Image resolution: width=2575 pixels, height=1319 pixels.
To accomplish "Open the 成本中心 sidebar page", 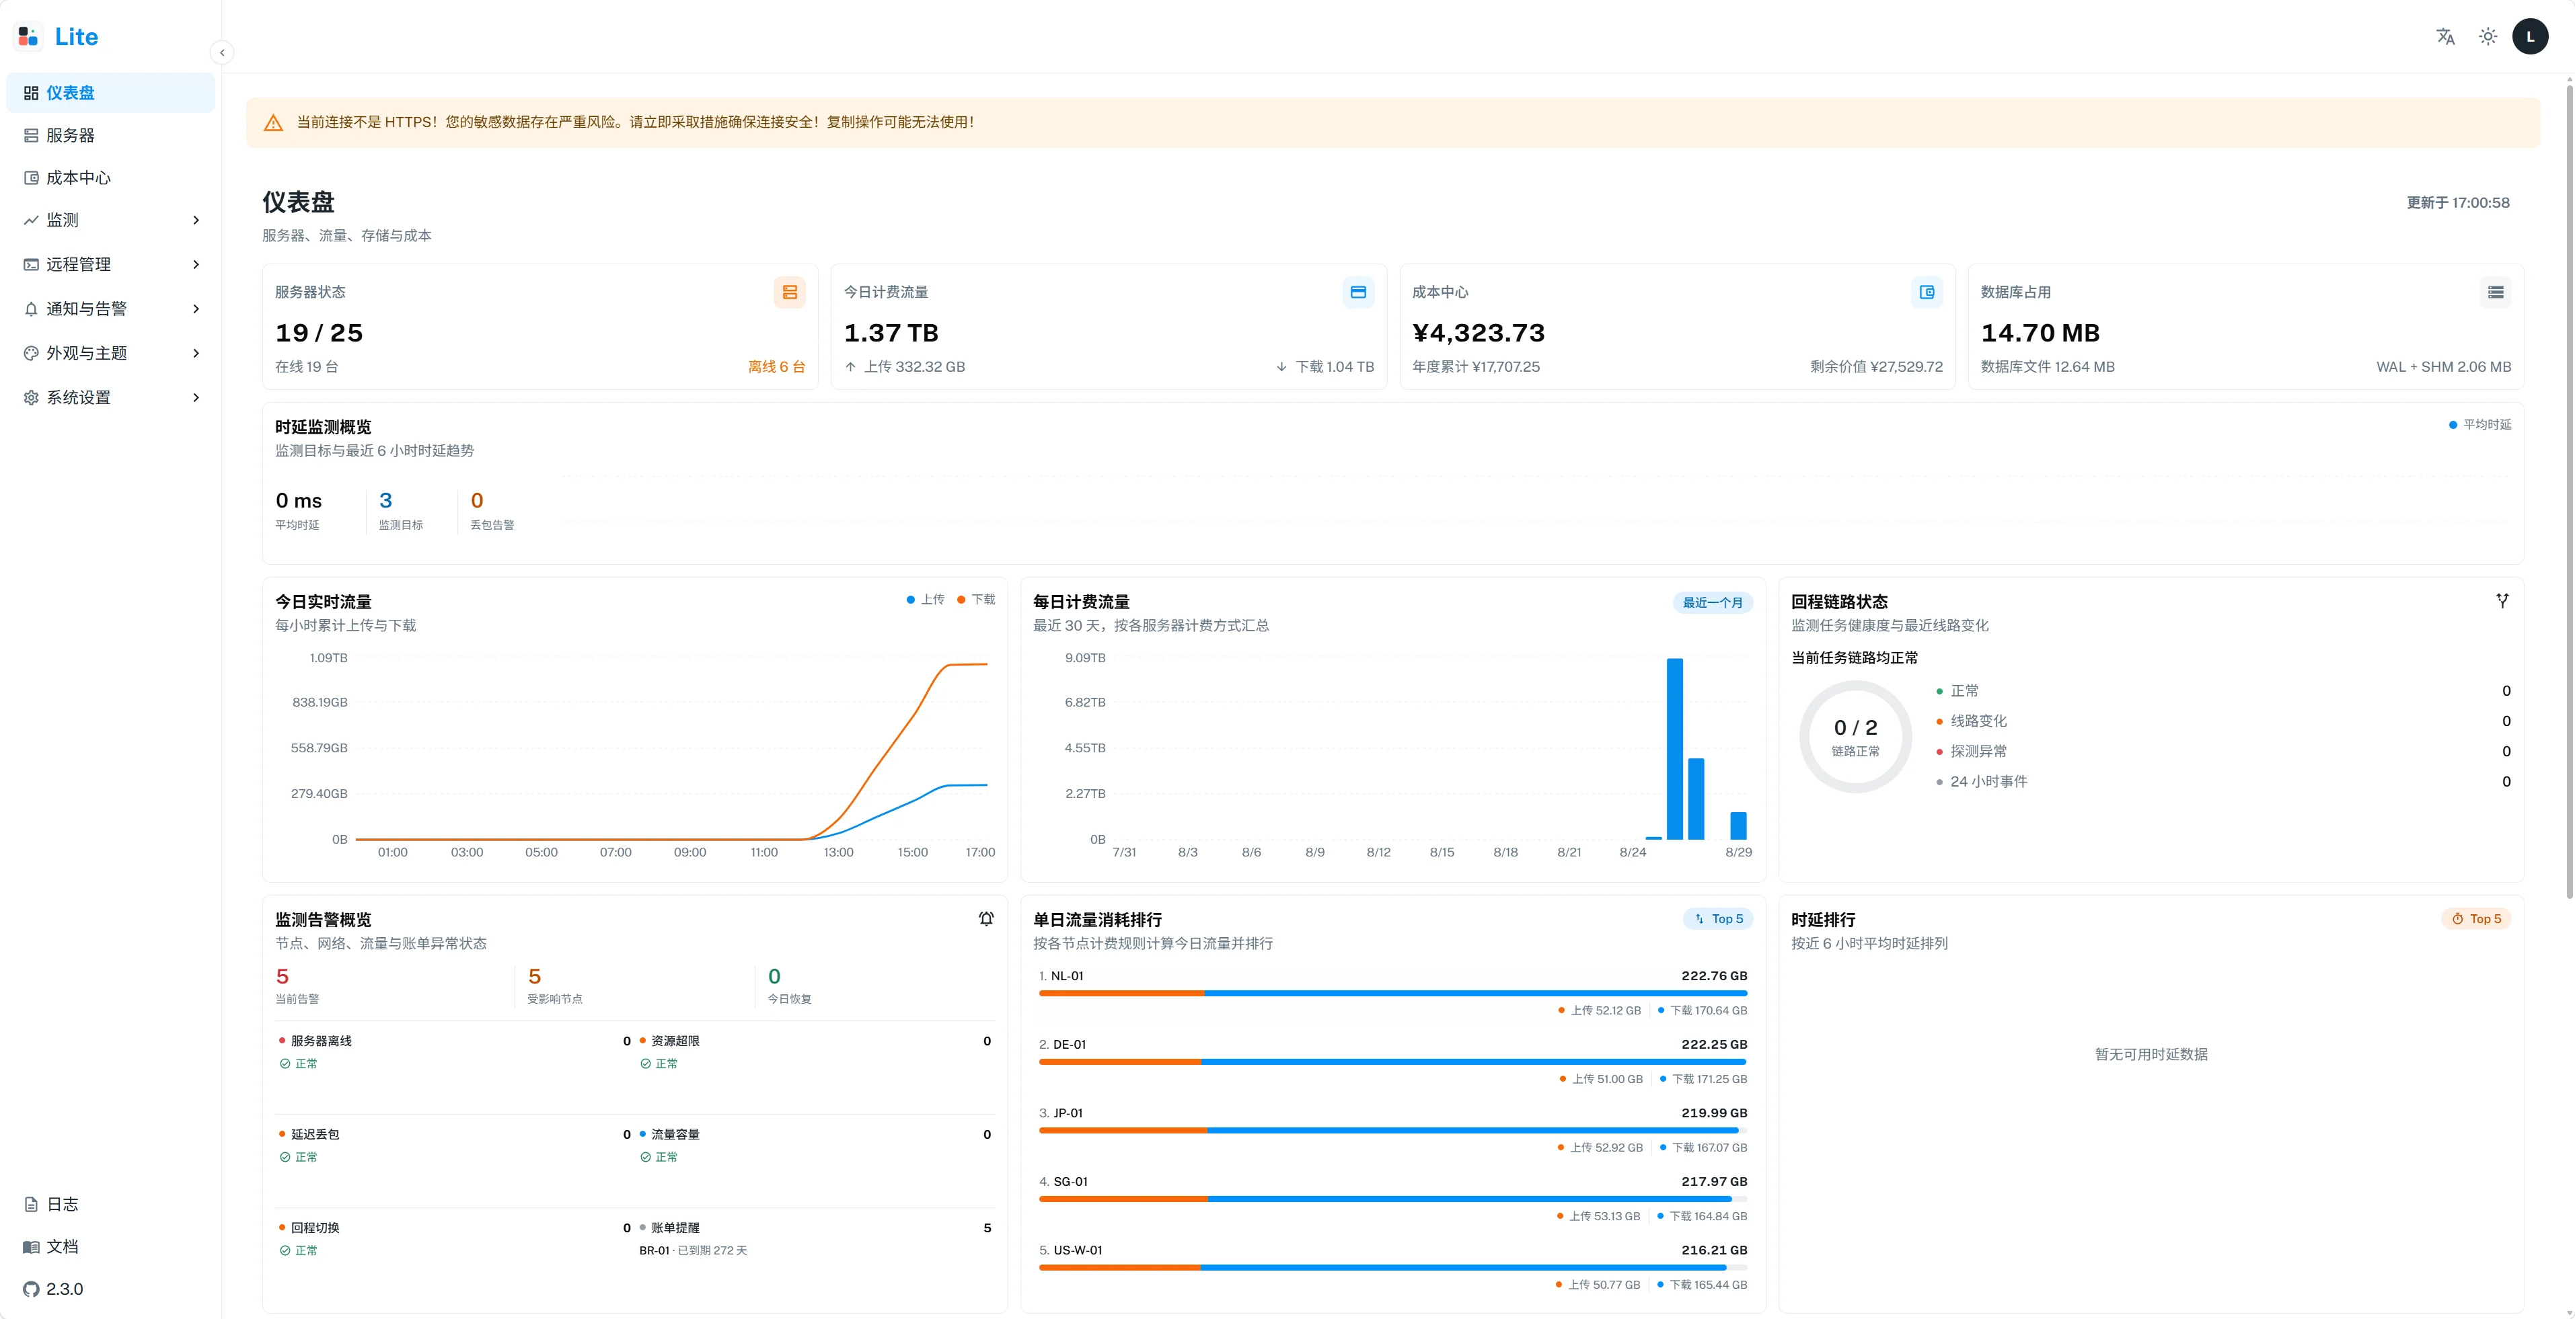I will (x=111, y=178).
